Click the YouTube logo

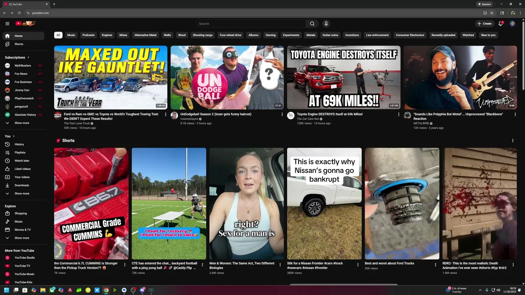pos(25,23)
